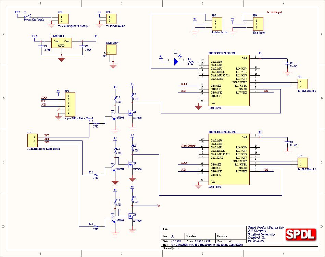Image resolution: width=325 pixels, height=257 pixels.
Task: Click the Servo Output net label above Flag Servo
Action: pos(274,12)
